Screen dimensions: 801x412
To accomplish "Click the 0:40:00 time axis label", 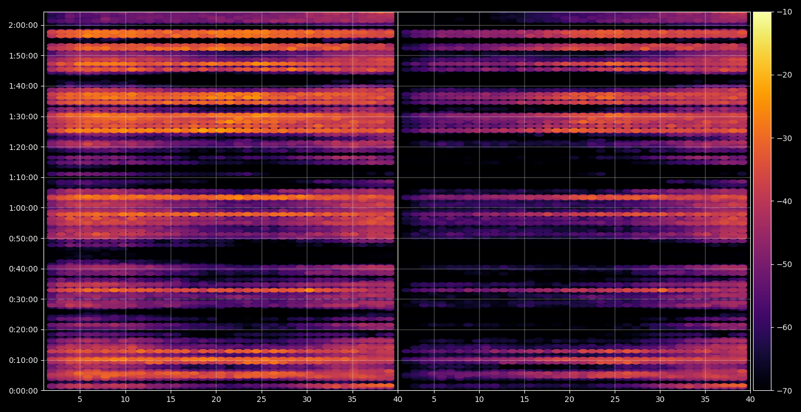I will click(23, 269).
